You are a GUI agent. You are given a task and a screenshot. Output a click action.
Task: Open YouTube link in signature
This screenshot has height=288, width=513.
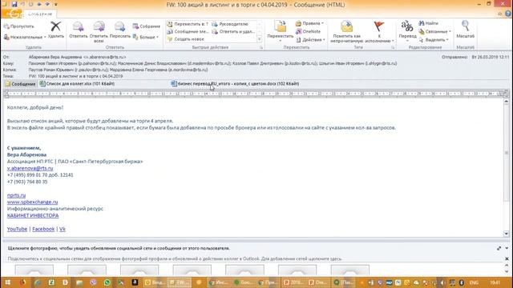click(x=17, y=230)
